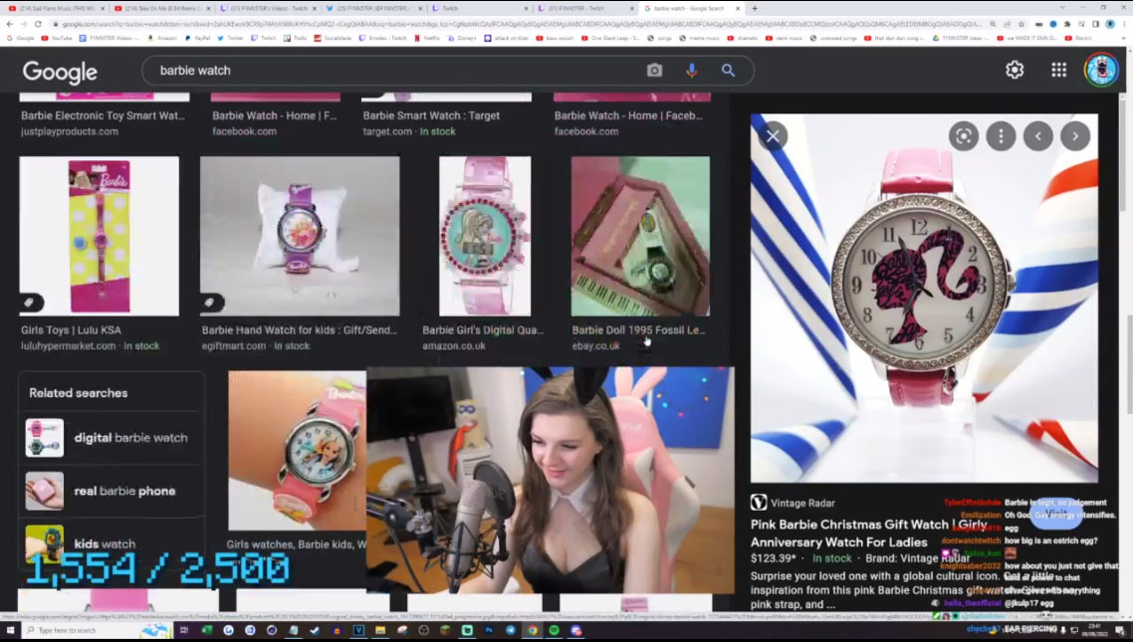This screenshot has width=1133, height=642.
Task: Toggle the Chrome side panel
Action: 1095,24
